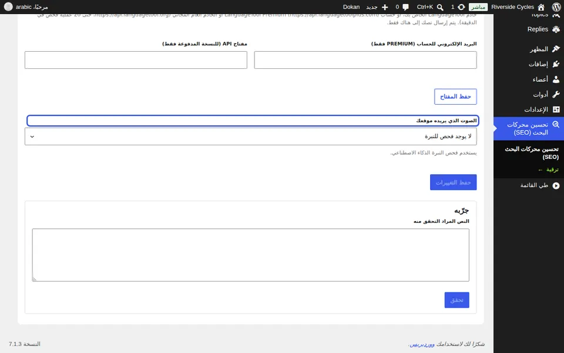Open the ووردبريس footer link
This screenshot has height=353, width=564.
[422, 344]
